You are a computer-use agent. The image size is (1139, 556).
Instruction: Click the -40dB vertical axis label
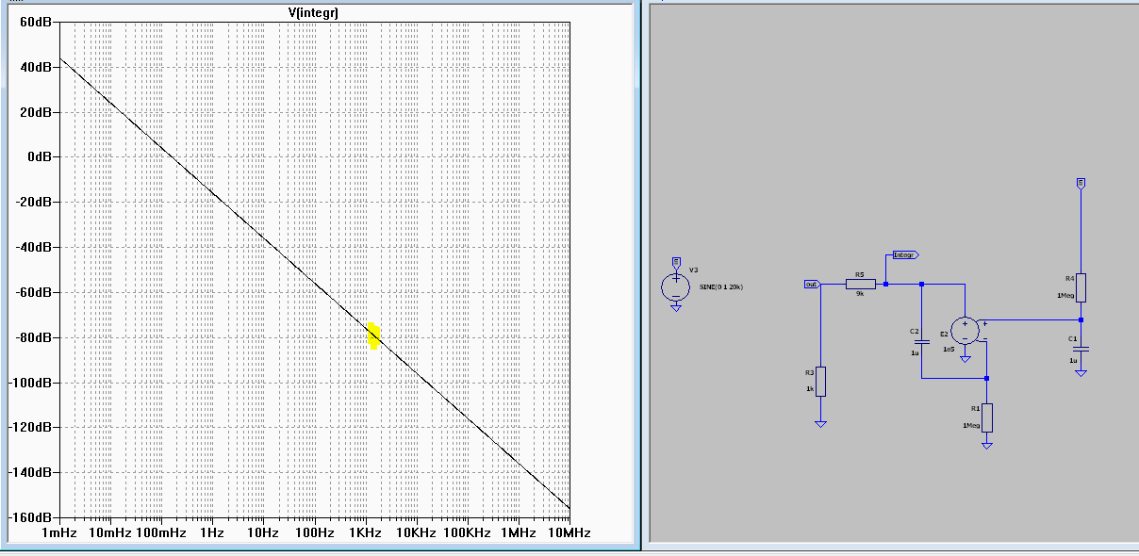33,247
